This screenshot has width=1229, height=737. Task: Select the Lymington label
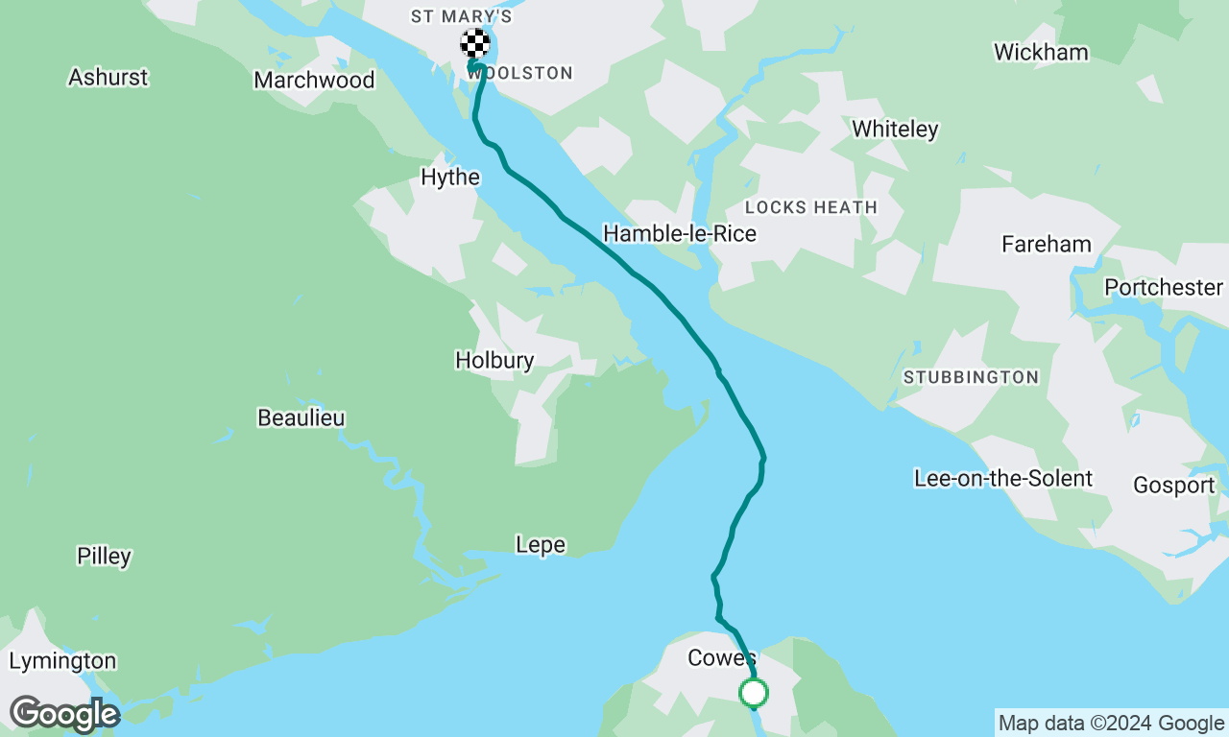[62, 661]
